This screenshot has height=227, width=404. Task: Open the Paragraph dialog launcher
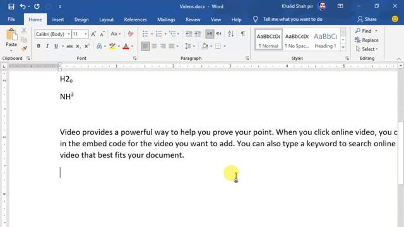[x=247, y=59]
